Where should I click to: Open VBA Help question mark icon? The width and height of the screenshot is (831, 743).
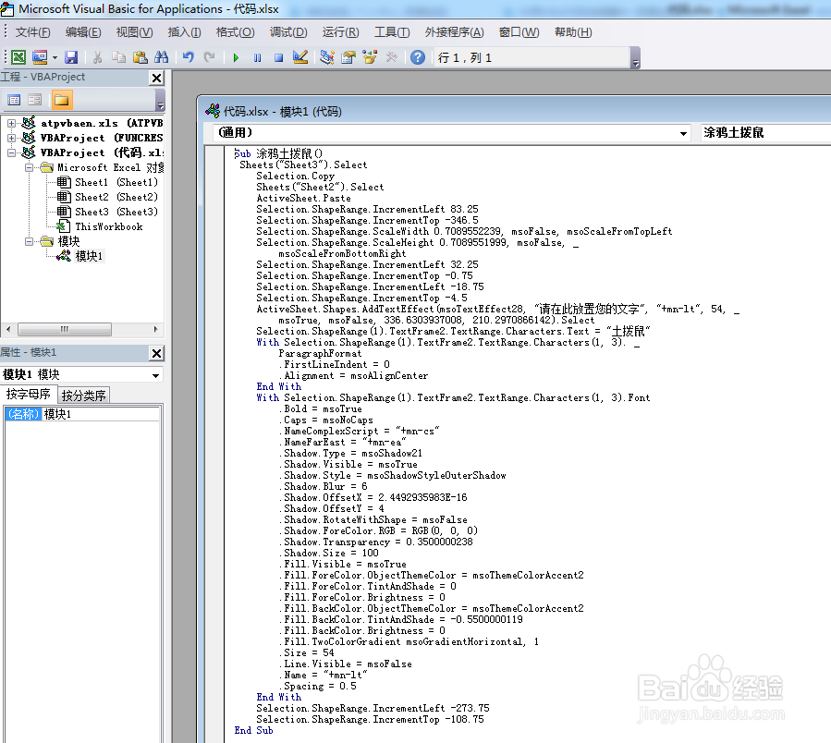418,57
